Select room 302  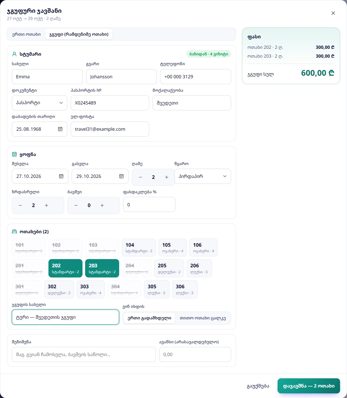59,289
